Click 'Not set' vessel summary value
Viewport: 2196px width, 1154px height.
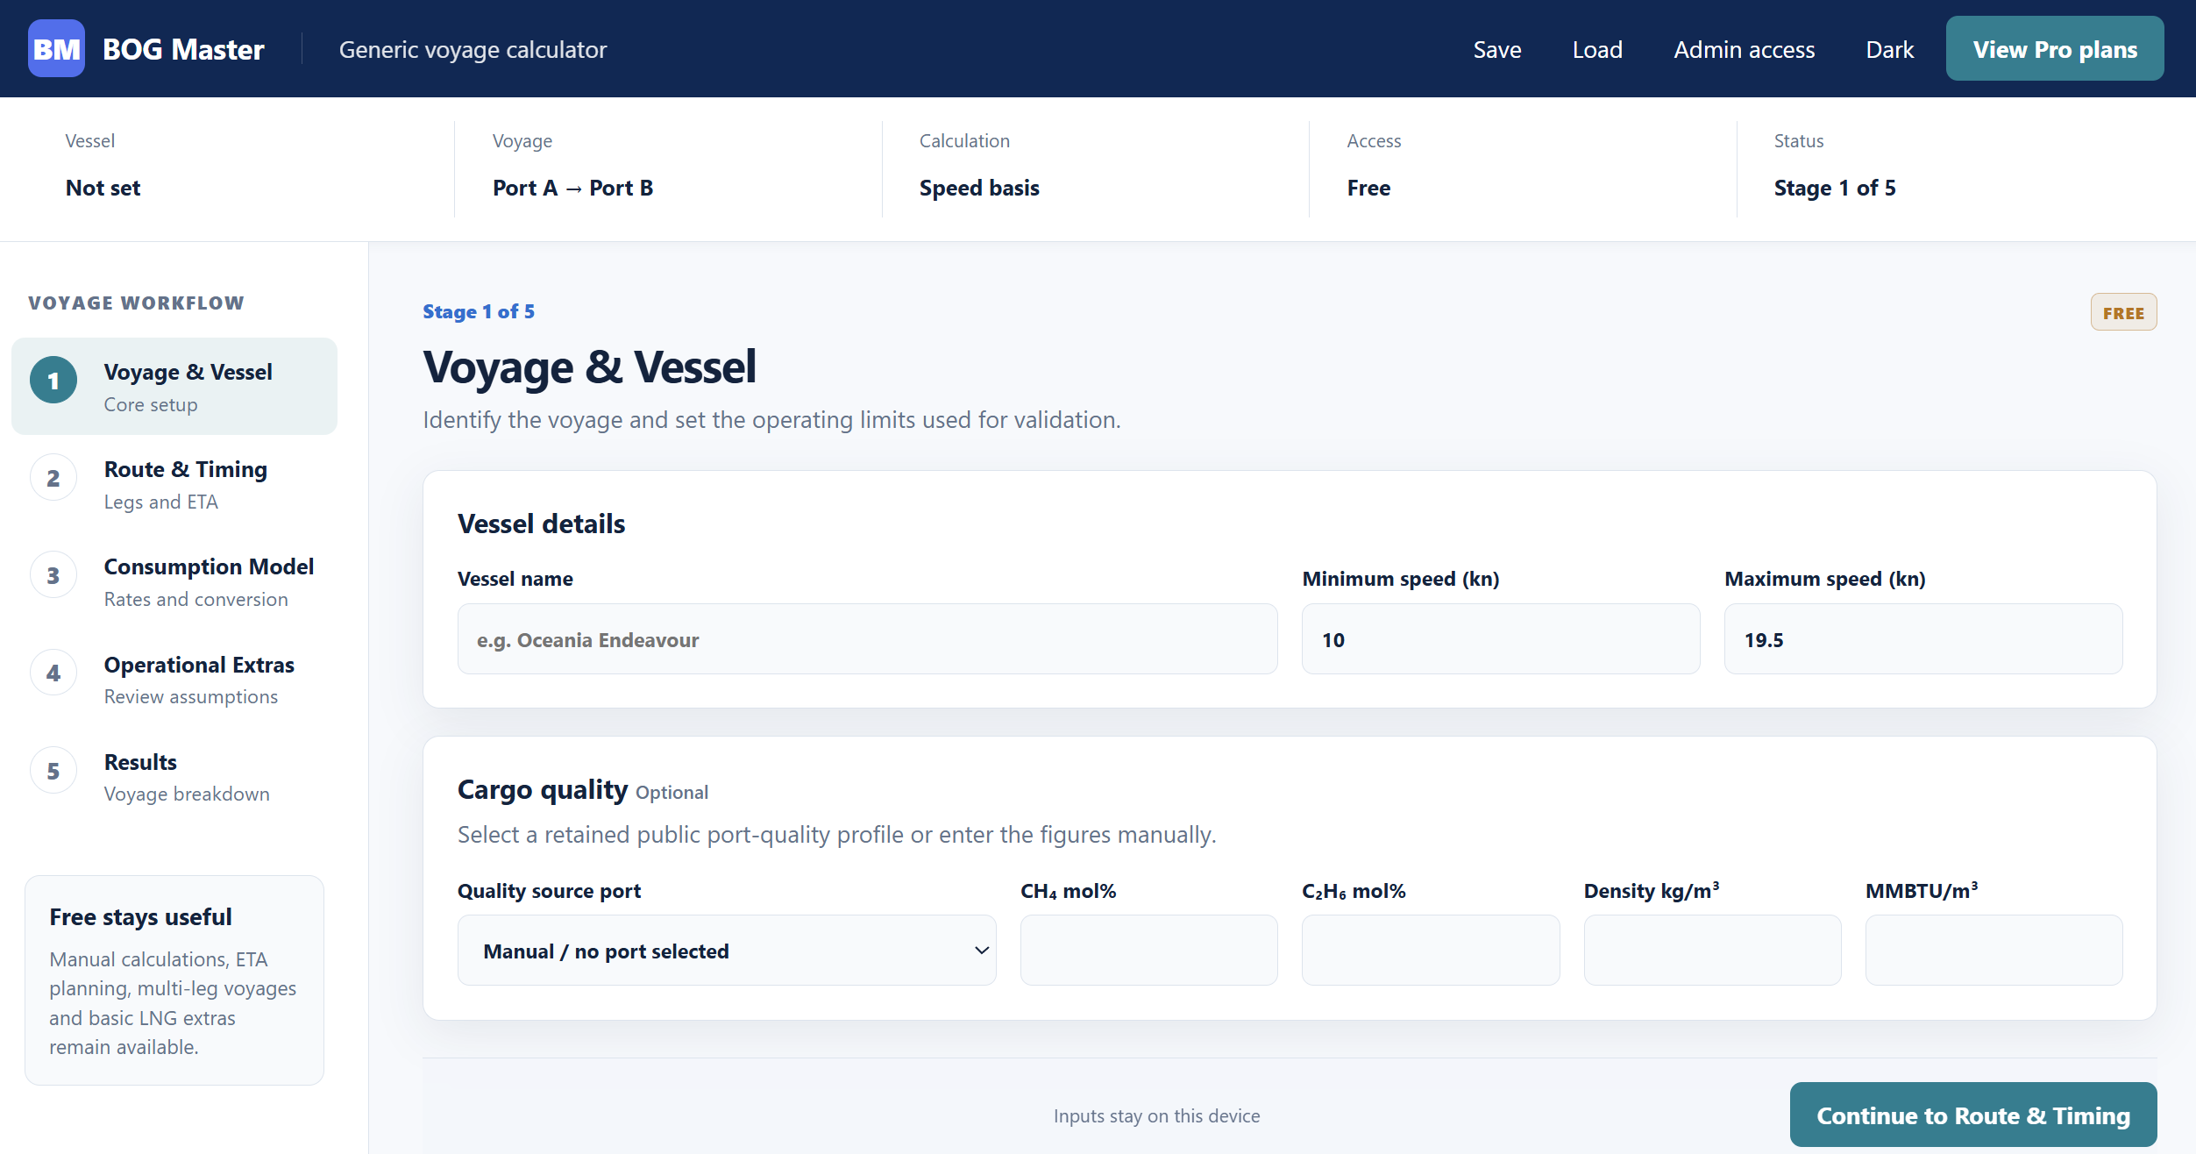(103, 188)
